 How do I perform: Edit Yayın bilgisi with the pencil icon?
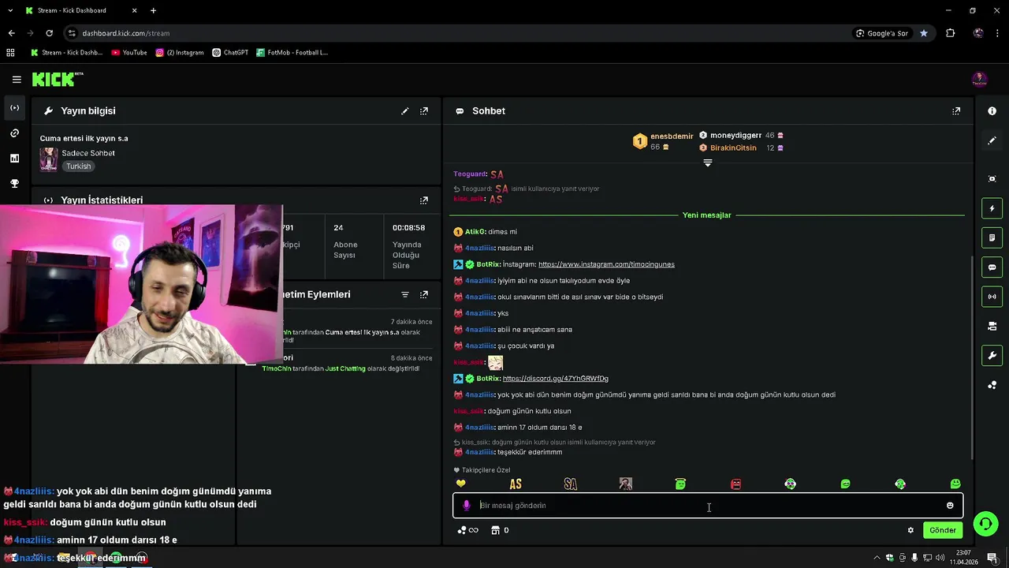[x=405, y=111]
